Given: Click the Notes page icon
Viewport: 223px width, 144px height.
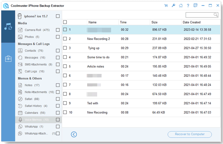Looking at the screenshot, I should (20, 85).
